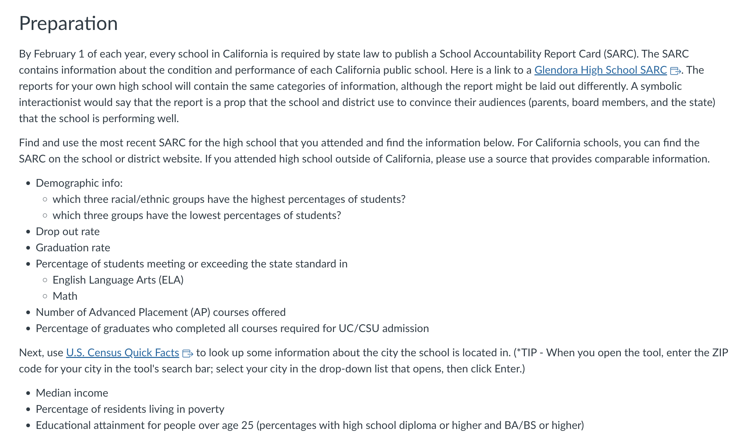Click the educational attainment over age 25 bullet

pos(310,425)
